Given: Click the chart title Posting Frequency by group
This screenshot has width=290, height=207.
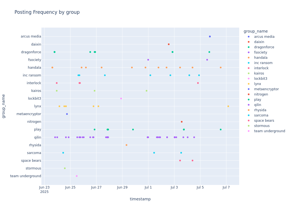Looking at the screenshot, I should [x=47, y=12].
